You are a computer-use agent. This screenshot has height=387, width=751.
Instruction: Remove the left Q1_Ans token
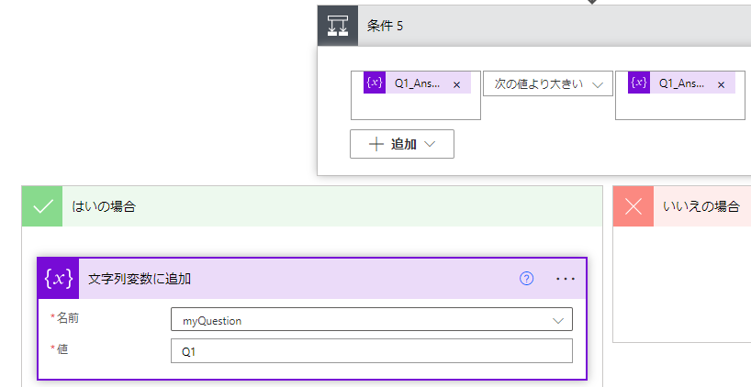coord(456,84)
